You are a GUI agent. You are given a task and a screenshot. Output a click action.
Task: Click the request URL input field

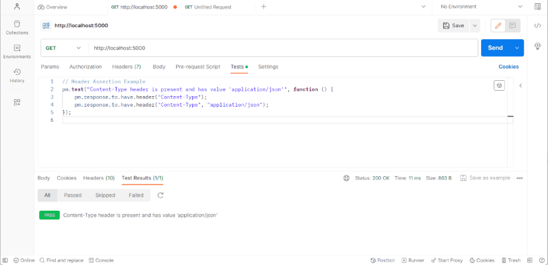[x=283, y=48]
